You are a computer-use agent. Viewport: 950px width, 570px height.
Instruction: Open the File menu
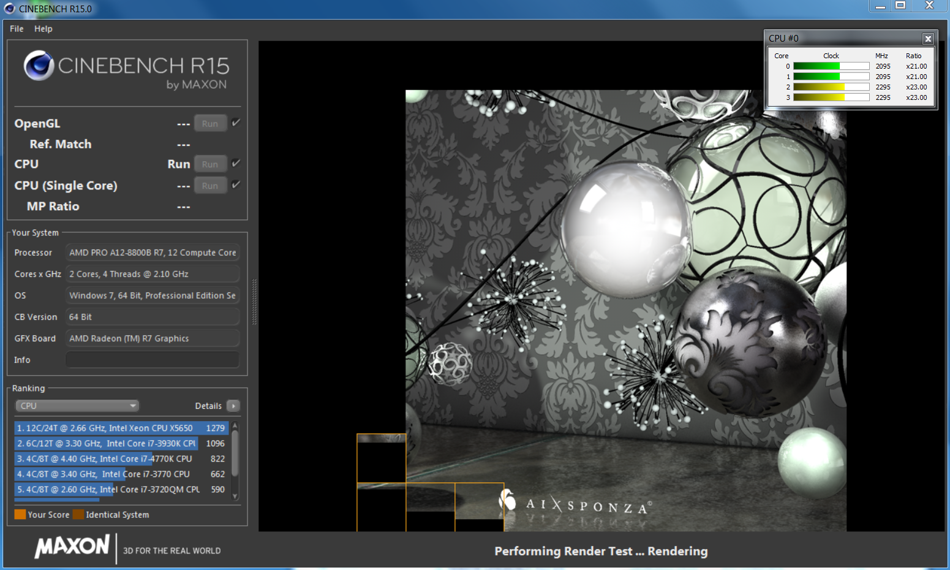click(x=17, y=29)
